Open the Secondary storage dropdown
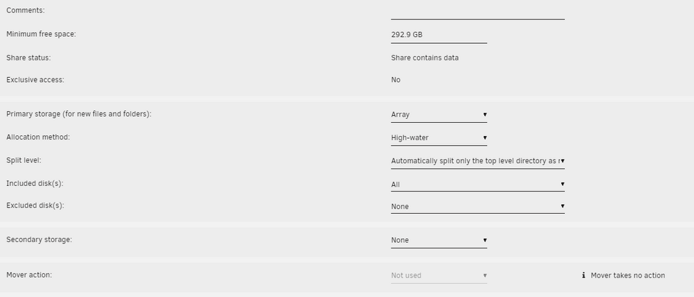The width and height of the screenshot is (694, 297). [439, 240]
